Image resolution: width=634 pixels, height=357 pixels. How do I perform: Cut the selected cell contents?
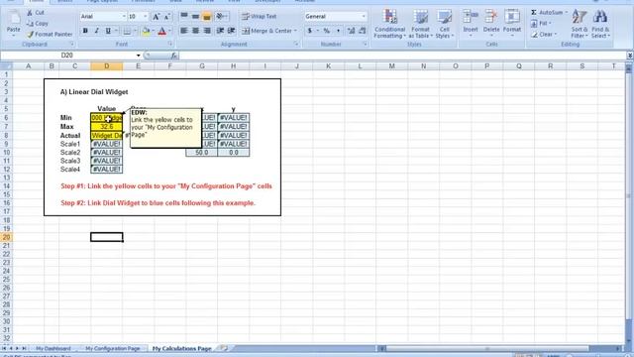pos(36,13)
